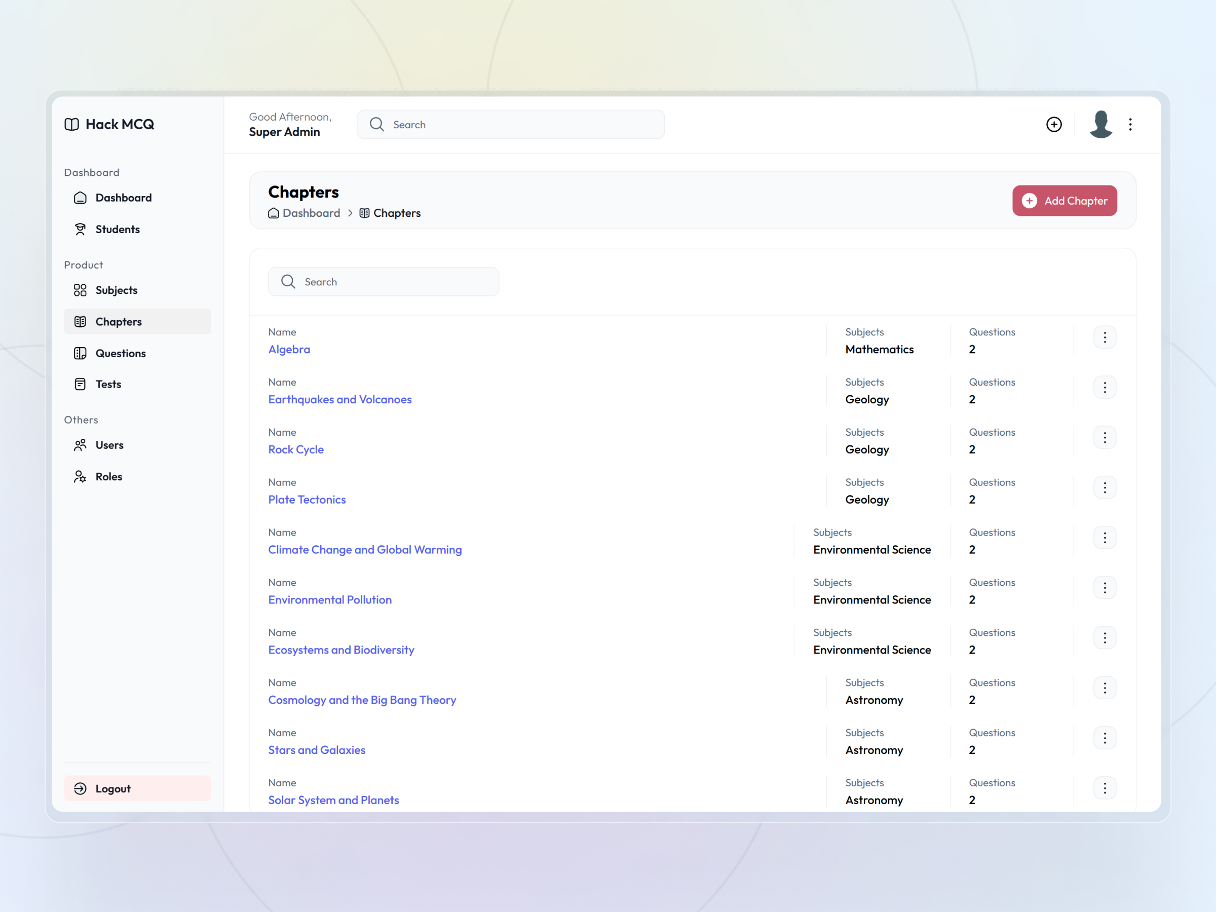The width and height of the screenshot is (1216, 912).
Task: Click the Hack MCQ logo icon
Action: coord(71,124)
